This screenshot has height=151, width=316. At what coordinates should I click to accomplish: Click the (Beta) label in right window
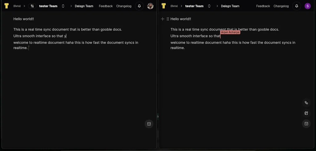pos(174,6)
